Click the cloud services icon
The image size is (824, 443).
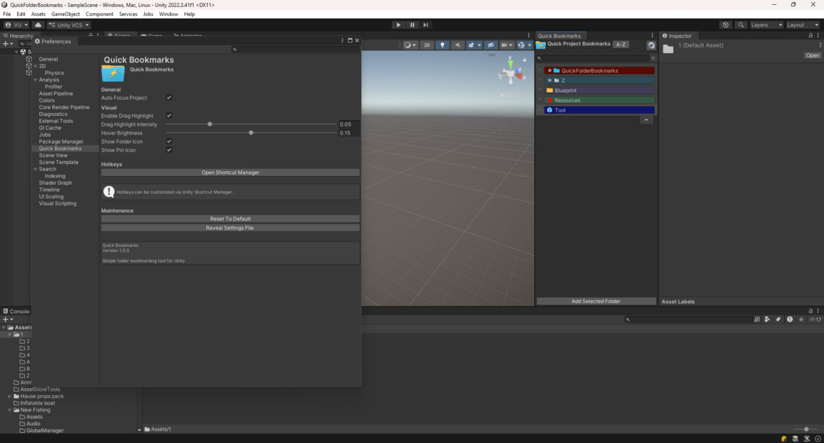point(38,25)
